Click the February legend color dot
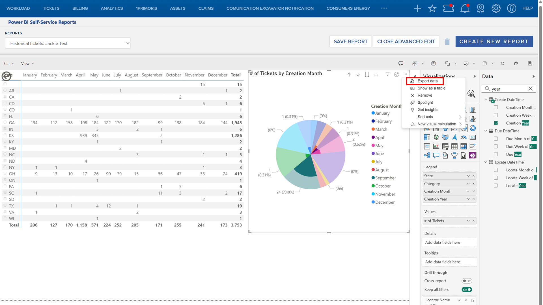The height and width of the screenshot is (305, 543). [373, 121]
